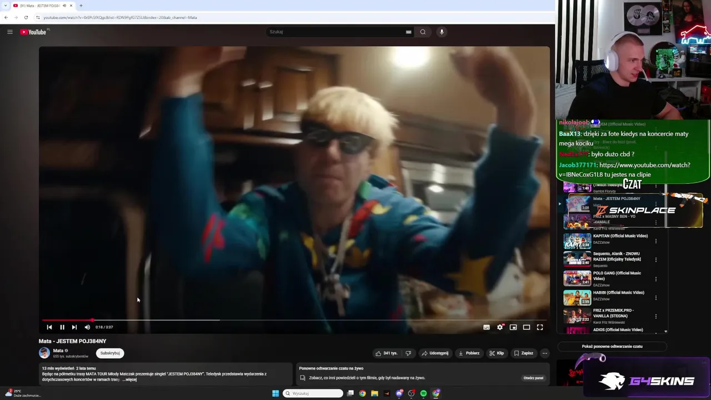Go to the previous video in playlist
Image resolution: width=711 pixels, height=400 pixels.
(x=49, y=327)
